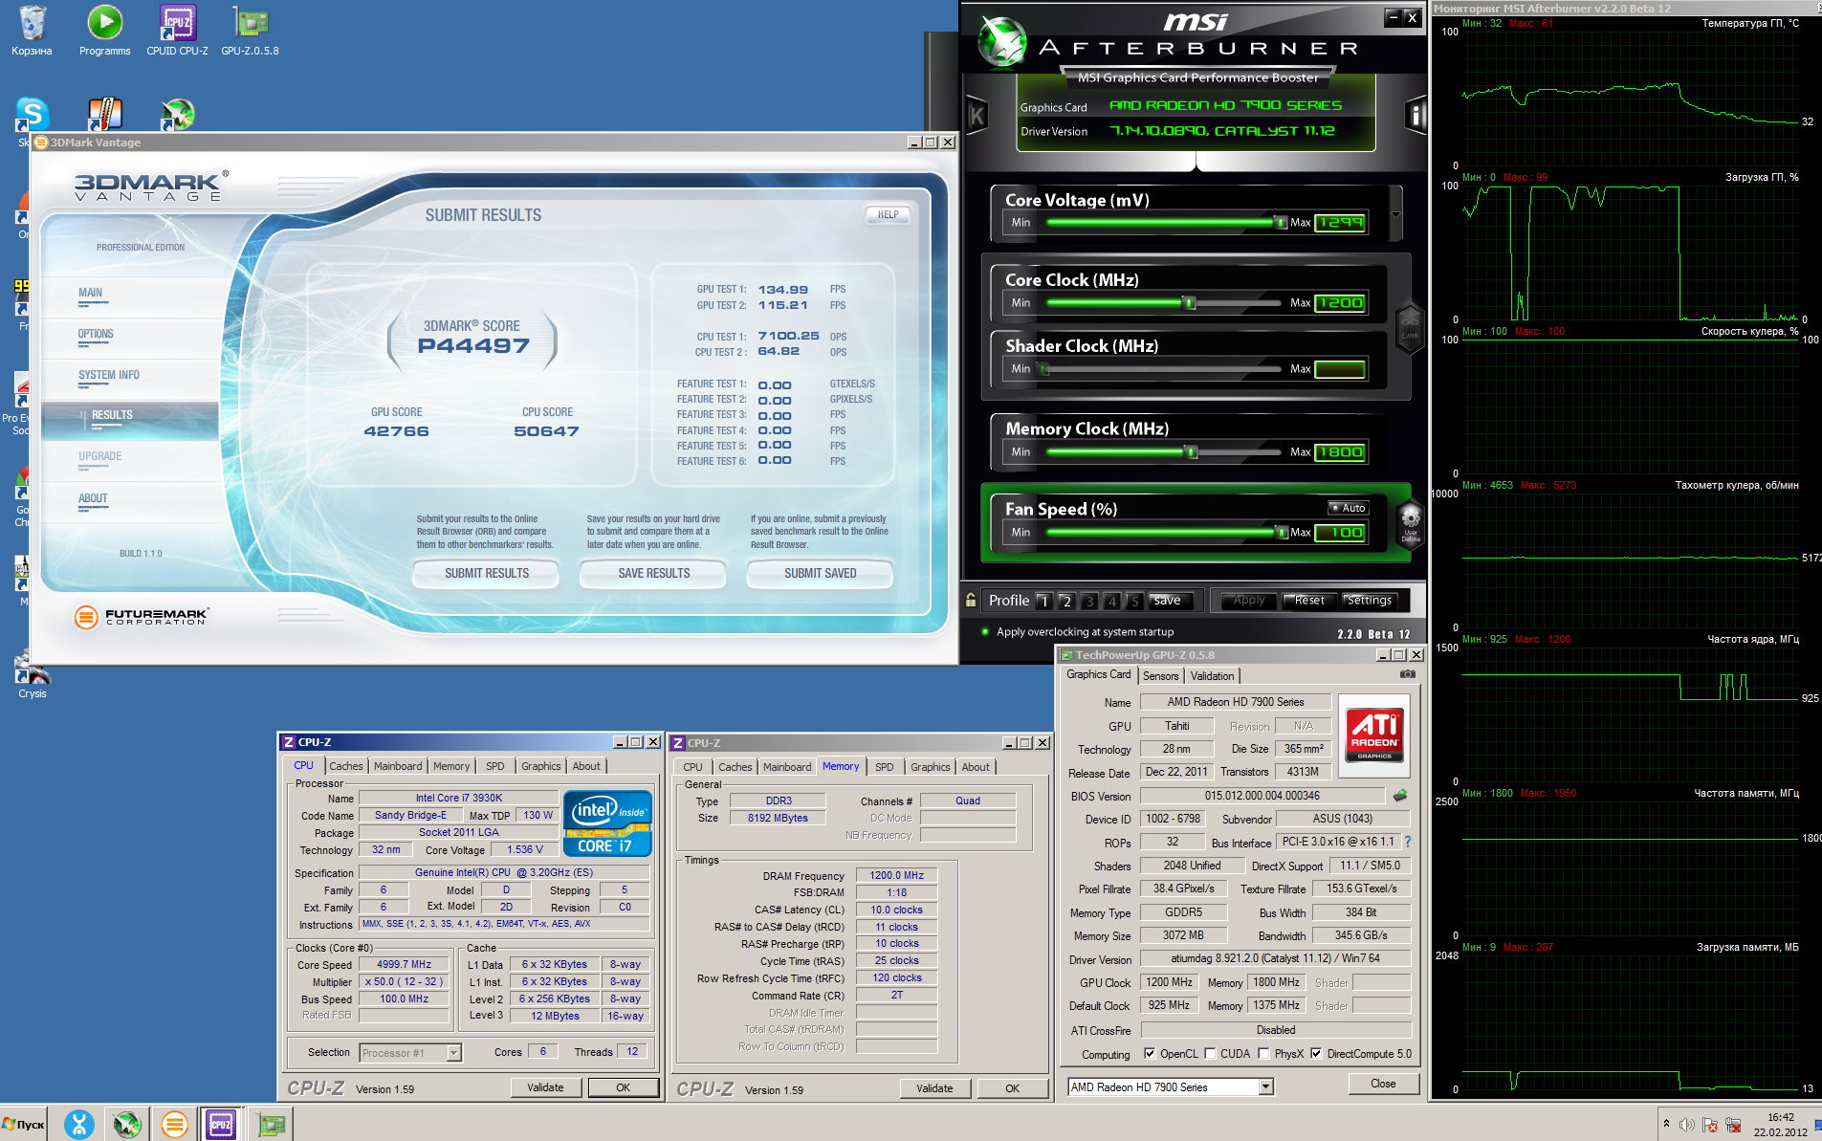Click the GPU-Z screenshot camera icon
The width and height of the screenshot is (1822, 1141).
[1408, 674]
